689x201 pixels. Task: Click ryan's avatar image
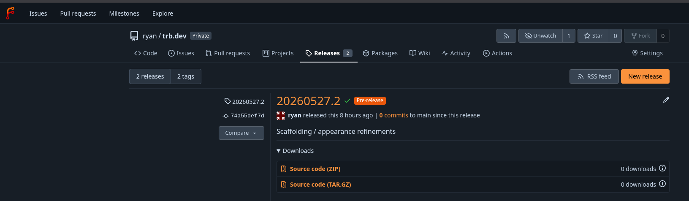281,115
